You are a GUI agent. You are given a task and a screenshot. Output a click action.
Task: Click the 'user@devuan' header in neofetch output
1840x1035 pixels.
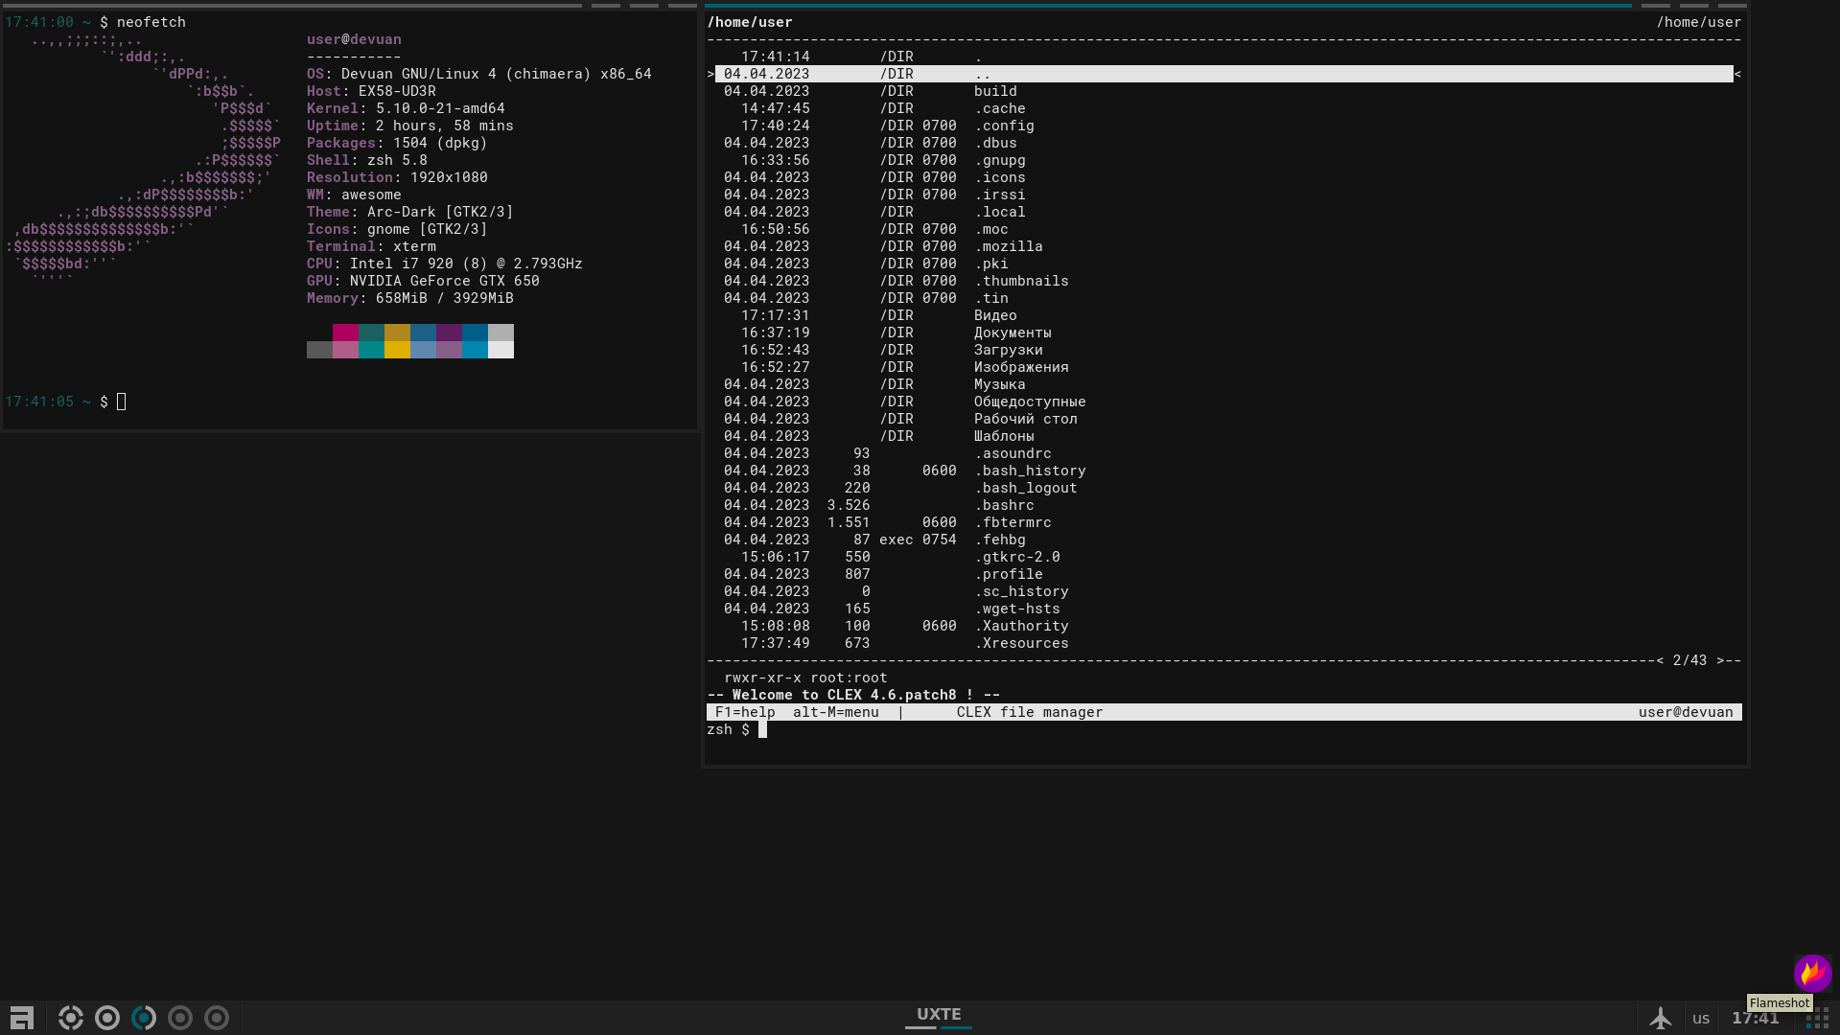click(x=354, y=39)
